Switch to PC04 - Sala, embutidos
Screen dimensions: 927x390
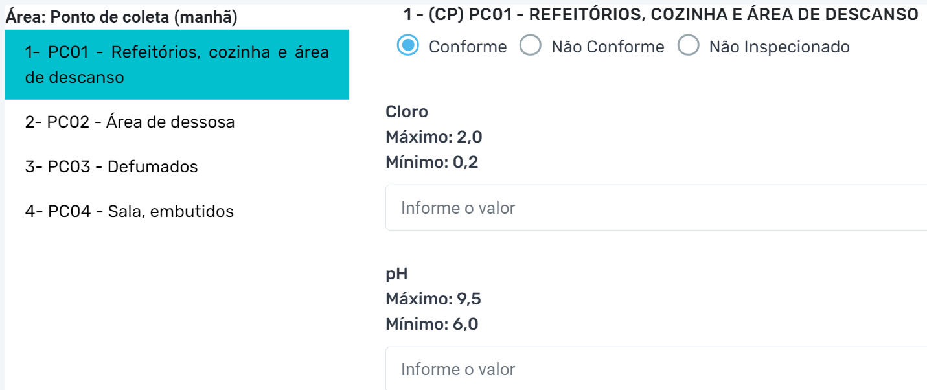(x=129, y=211)
